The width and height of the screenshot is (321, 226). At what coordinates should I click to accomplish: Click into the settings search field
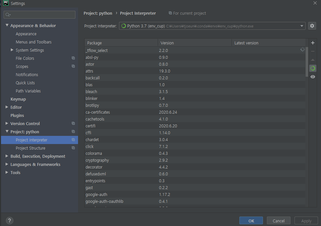point(40,15)
